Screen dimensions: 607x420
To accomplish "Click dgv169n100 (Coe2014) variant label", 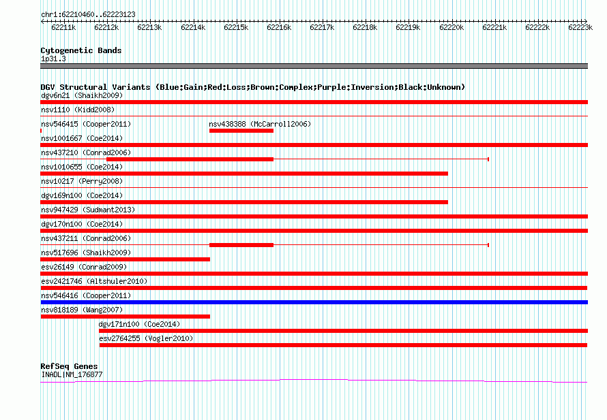I will (82, 195).
